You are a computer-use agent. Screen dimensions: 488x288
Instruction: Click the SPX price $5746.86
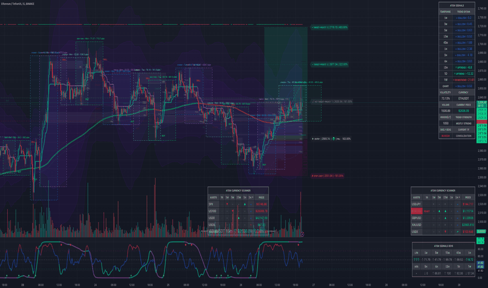[261, 204]
